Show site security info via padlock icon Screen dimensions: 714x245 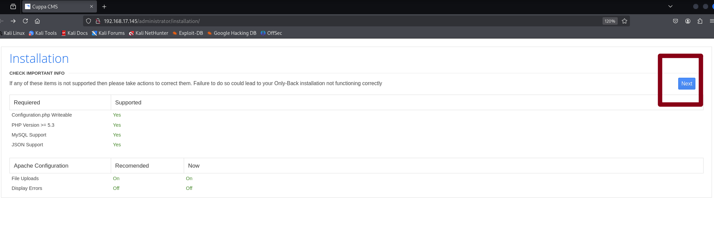point(98,21)
